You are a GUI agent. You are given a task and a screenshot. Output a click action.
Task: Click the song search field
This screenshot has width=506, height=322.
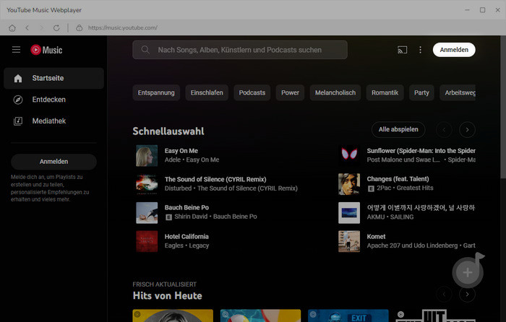[240, 50]
